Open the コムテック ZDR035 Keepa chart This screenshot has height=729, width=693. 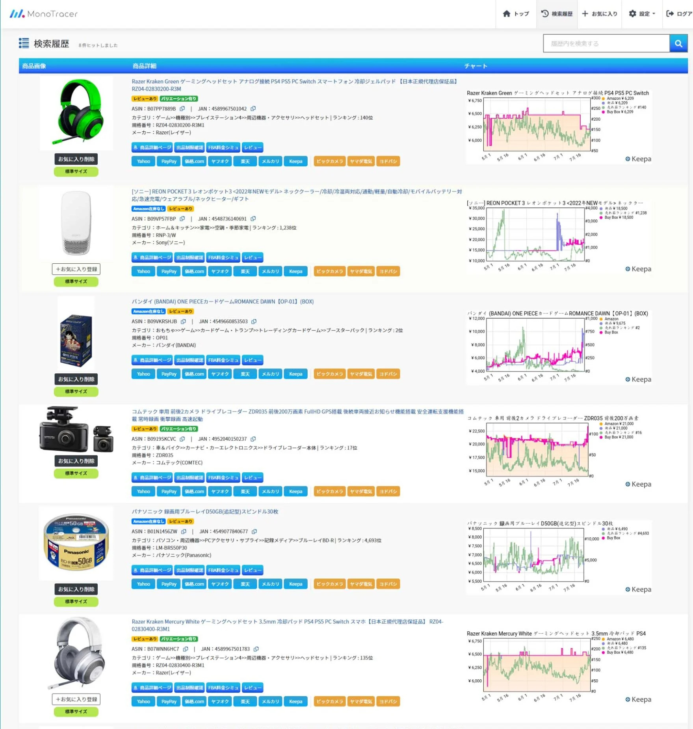tap(559, 452)
